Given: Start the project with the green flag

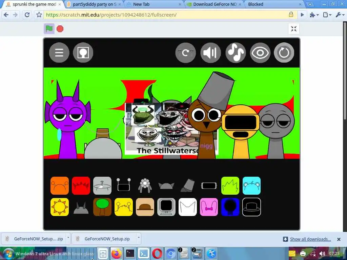Looking at the screenshot, I should click(x=49, y=29).
